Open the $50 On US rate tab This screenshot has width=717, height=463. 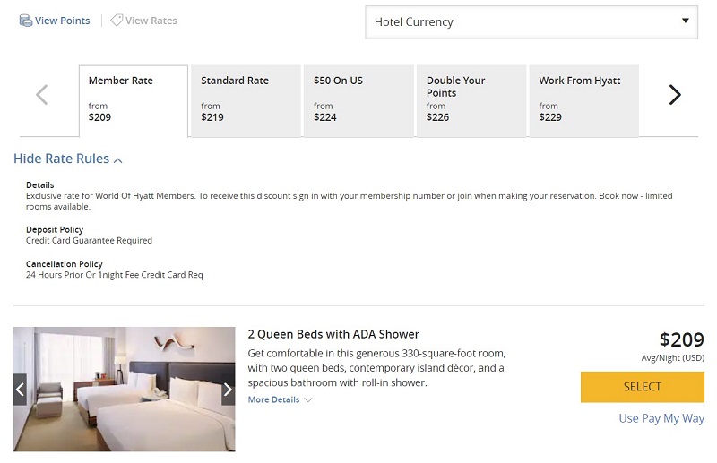[x=358, y=101]
